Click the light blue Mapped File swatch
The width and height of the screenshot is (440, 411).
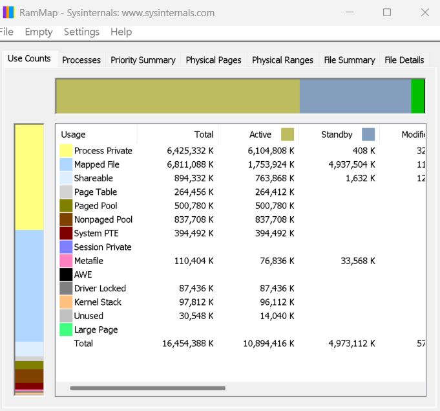[66, 164]
